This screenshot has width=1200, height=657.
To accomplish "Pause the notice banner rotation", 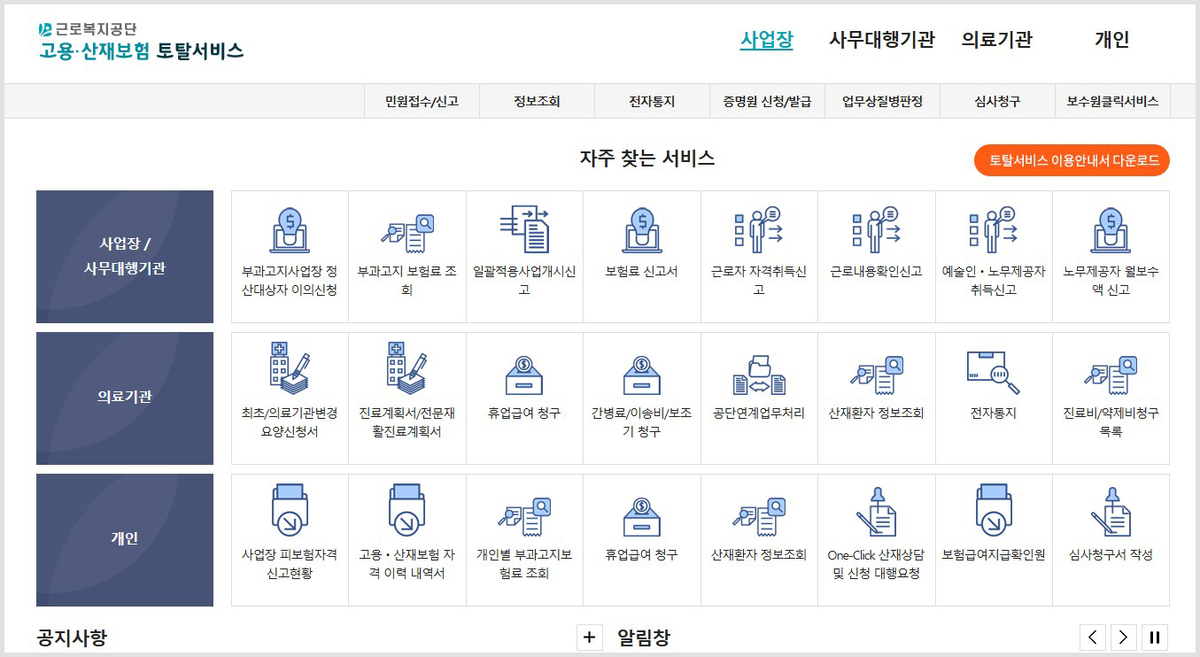I will click(x=1155, y=637).
